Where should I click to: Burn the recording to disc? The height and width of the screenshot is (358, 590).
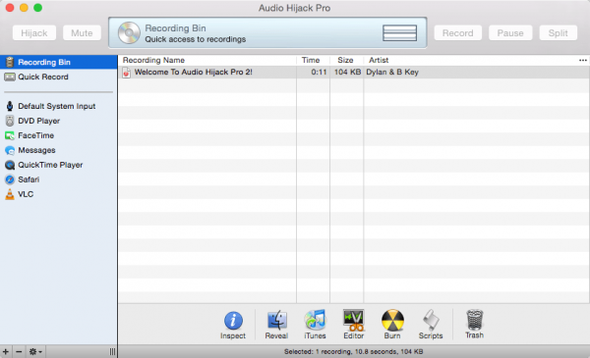(x=392, y=325)
